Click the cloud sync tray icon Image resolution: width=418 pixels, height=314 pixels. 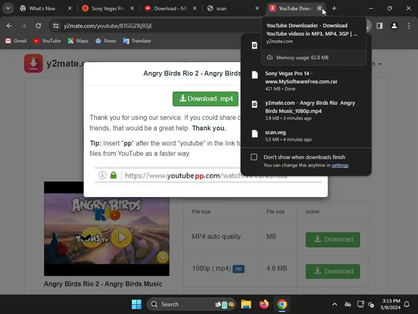[x=348, y=304]
